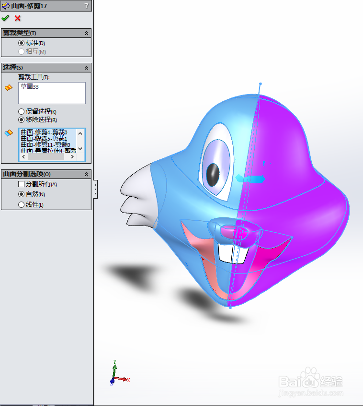Click the trim tool selection icon
This screenshot has height=406, width=363.
click(9, 88)
